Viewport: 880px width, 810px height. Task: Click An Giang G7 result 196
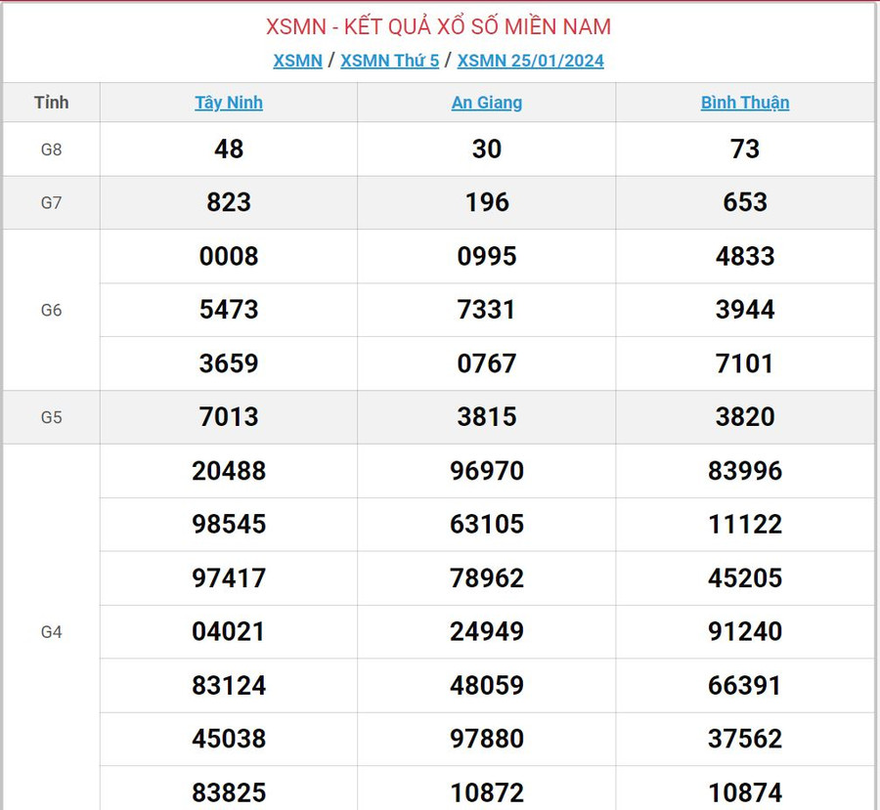pos(487,203)
